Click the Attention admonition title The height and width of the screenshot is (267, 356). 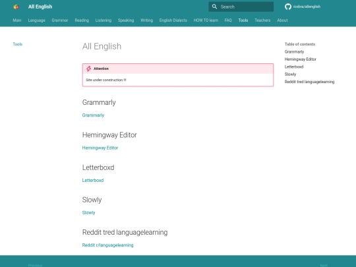101,69
